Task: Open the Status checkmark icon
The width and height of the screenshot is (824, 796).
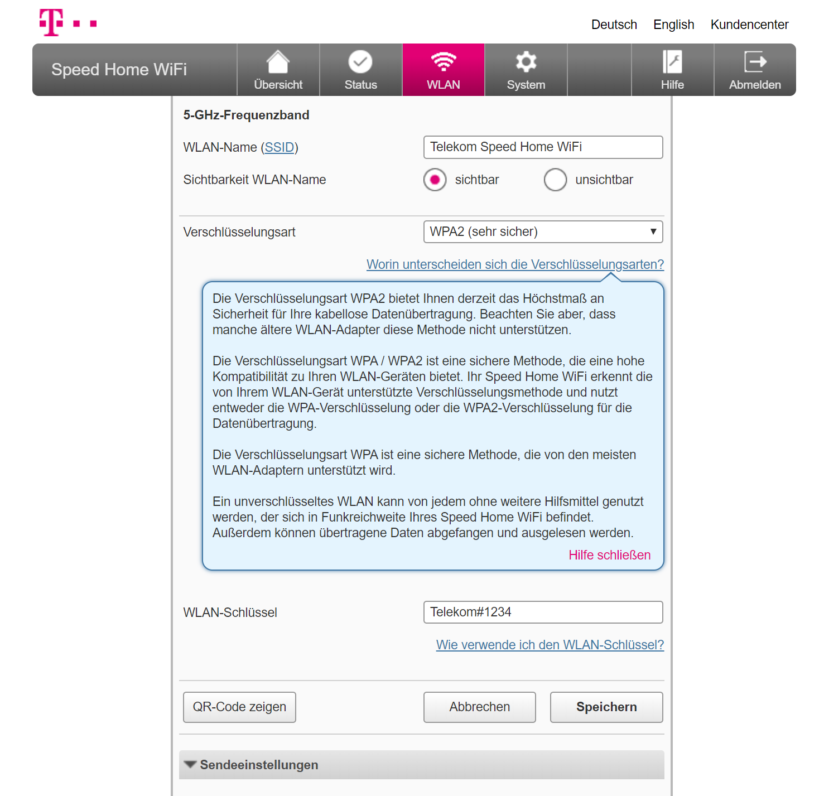Action: click(x=360, y=62)
